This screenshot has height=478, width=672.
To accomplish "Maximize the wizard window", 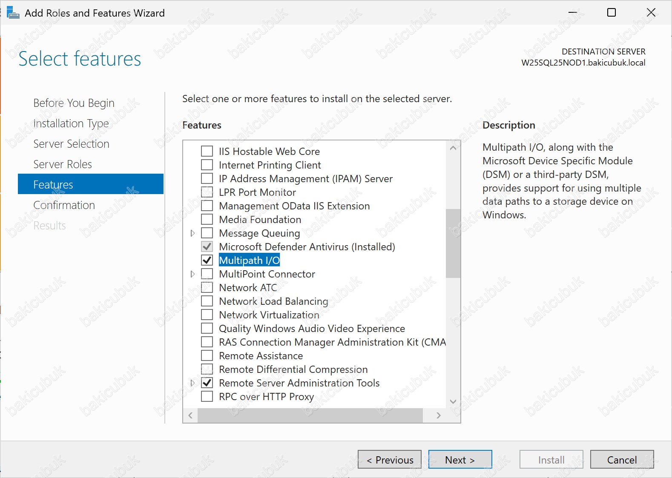I will [x=611, y=13].
